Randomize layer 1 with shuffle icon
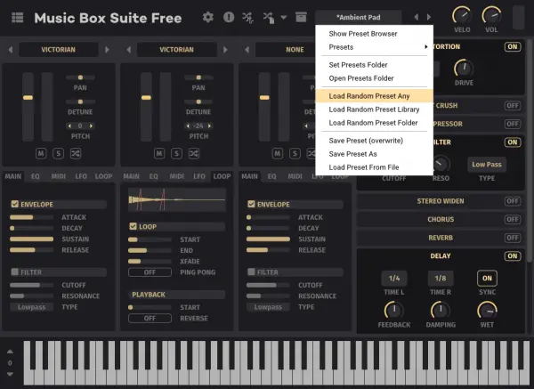The image size is (534, 389). tap(76, 154)
